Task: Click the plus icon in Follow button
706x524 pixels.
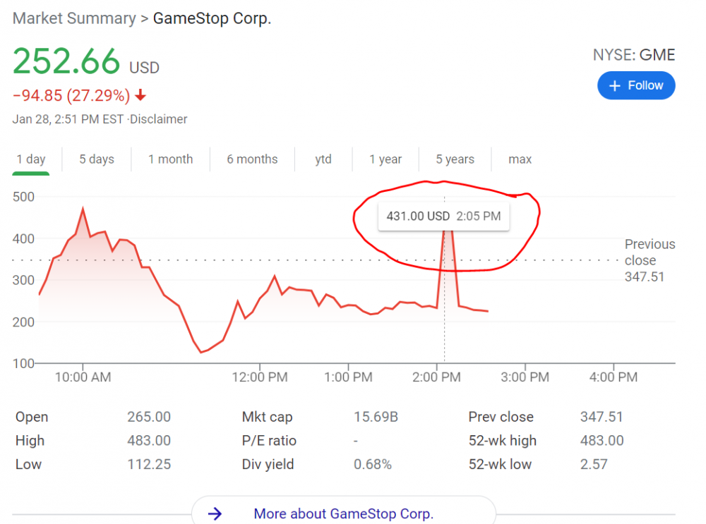Action: [x=615, y=85]
